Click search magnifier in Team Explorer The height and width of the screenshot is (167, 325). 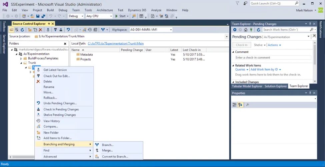click(x=312, y=30)
